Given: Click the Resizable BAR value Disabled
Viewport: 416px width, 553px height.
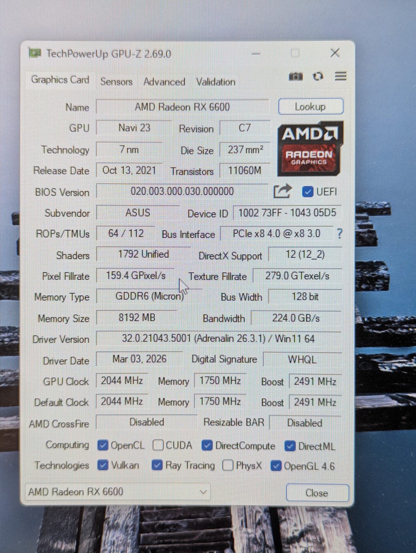Looking at the screenshot, I should point(305,423).
